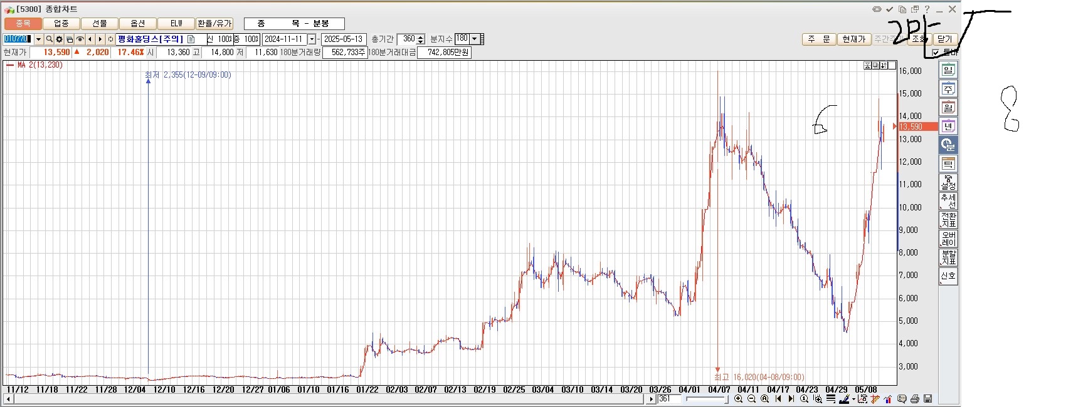The image size is (1088, 407).
Task: Toggle the checkbox below the 닫기 button
Action: pos(936,53)
